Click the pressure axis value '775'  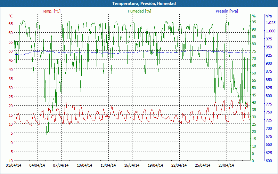(269, 104)
